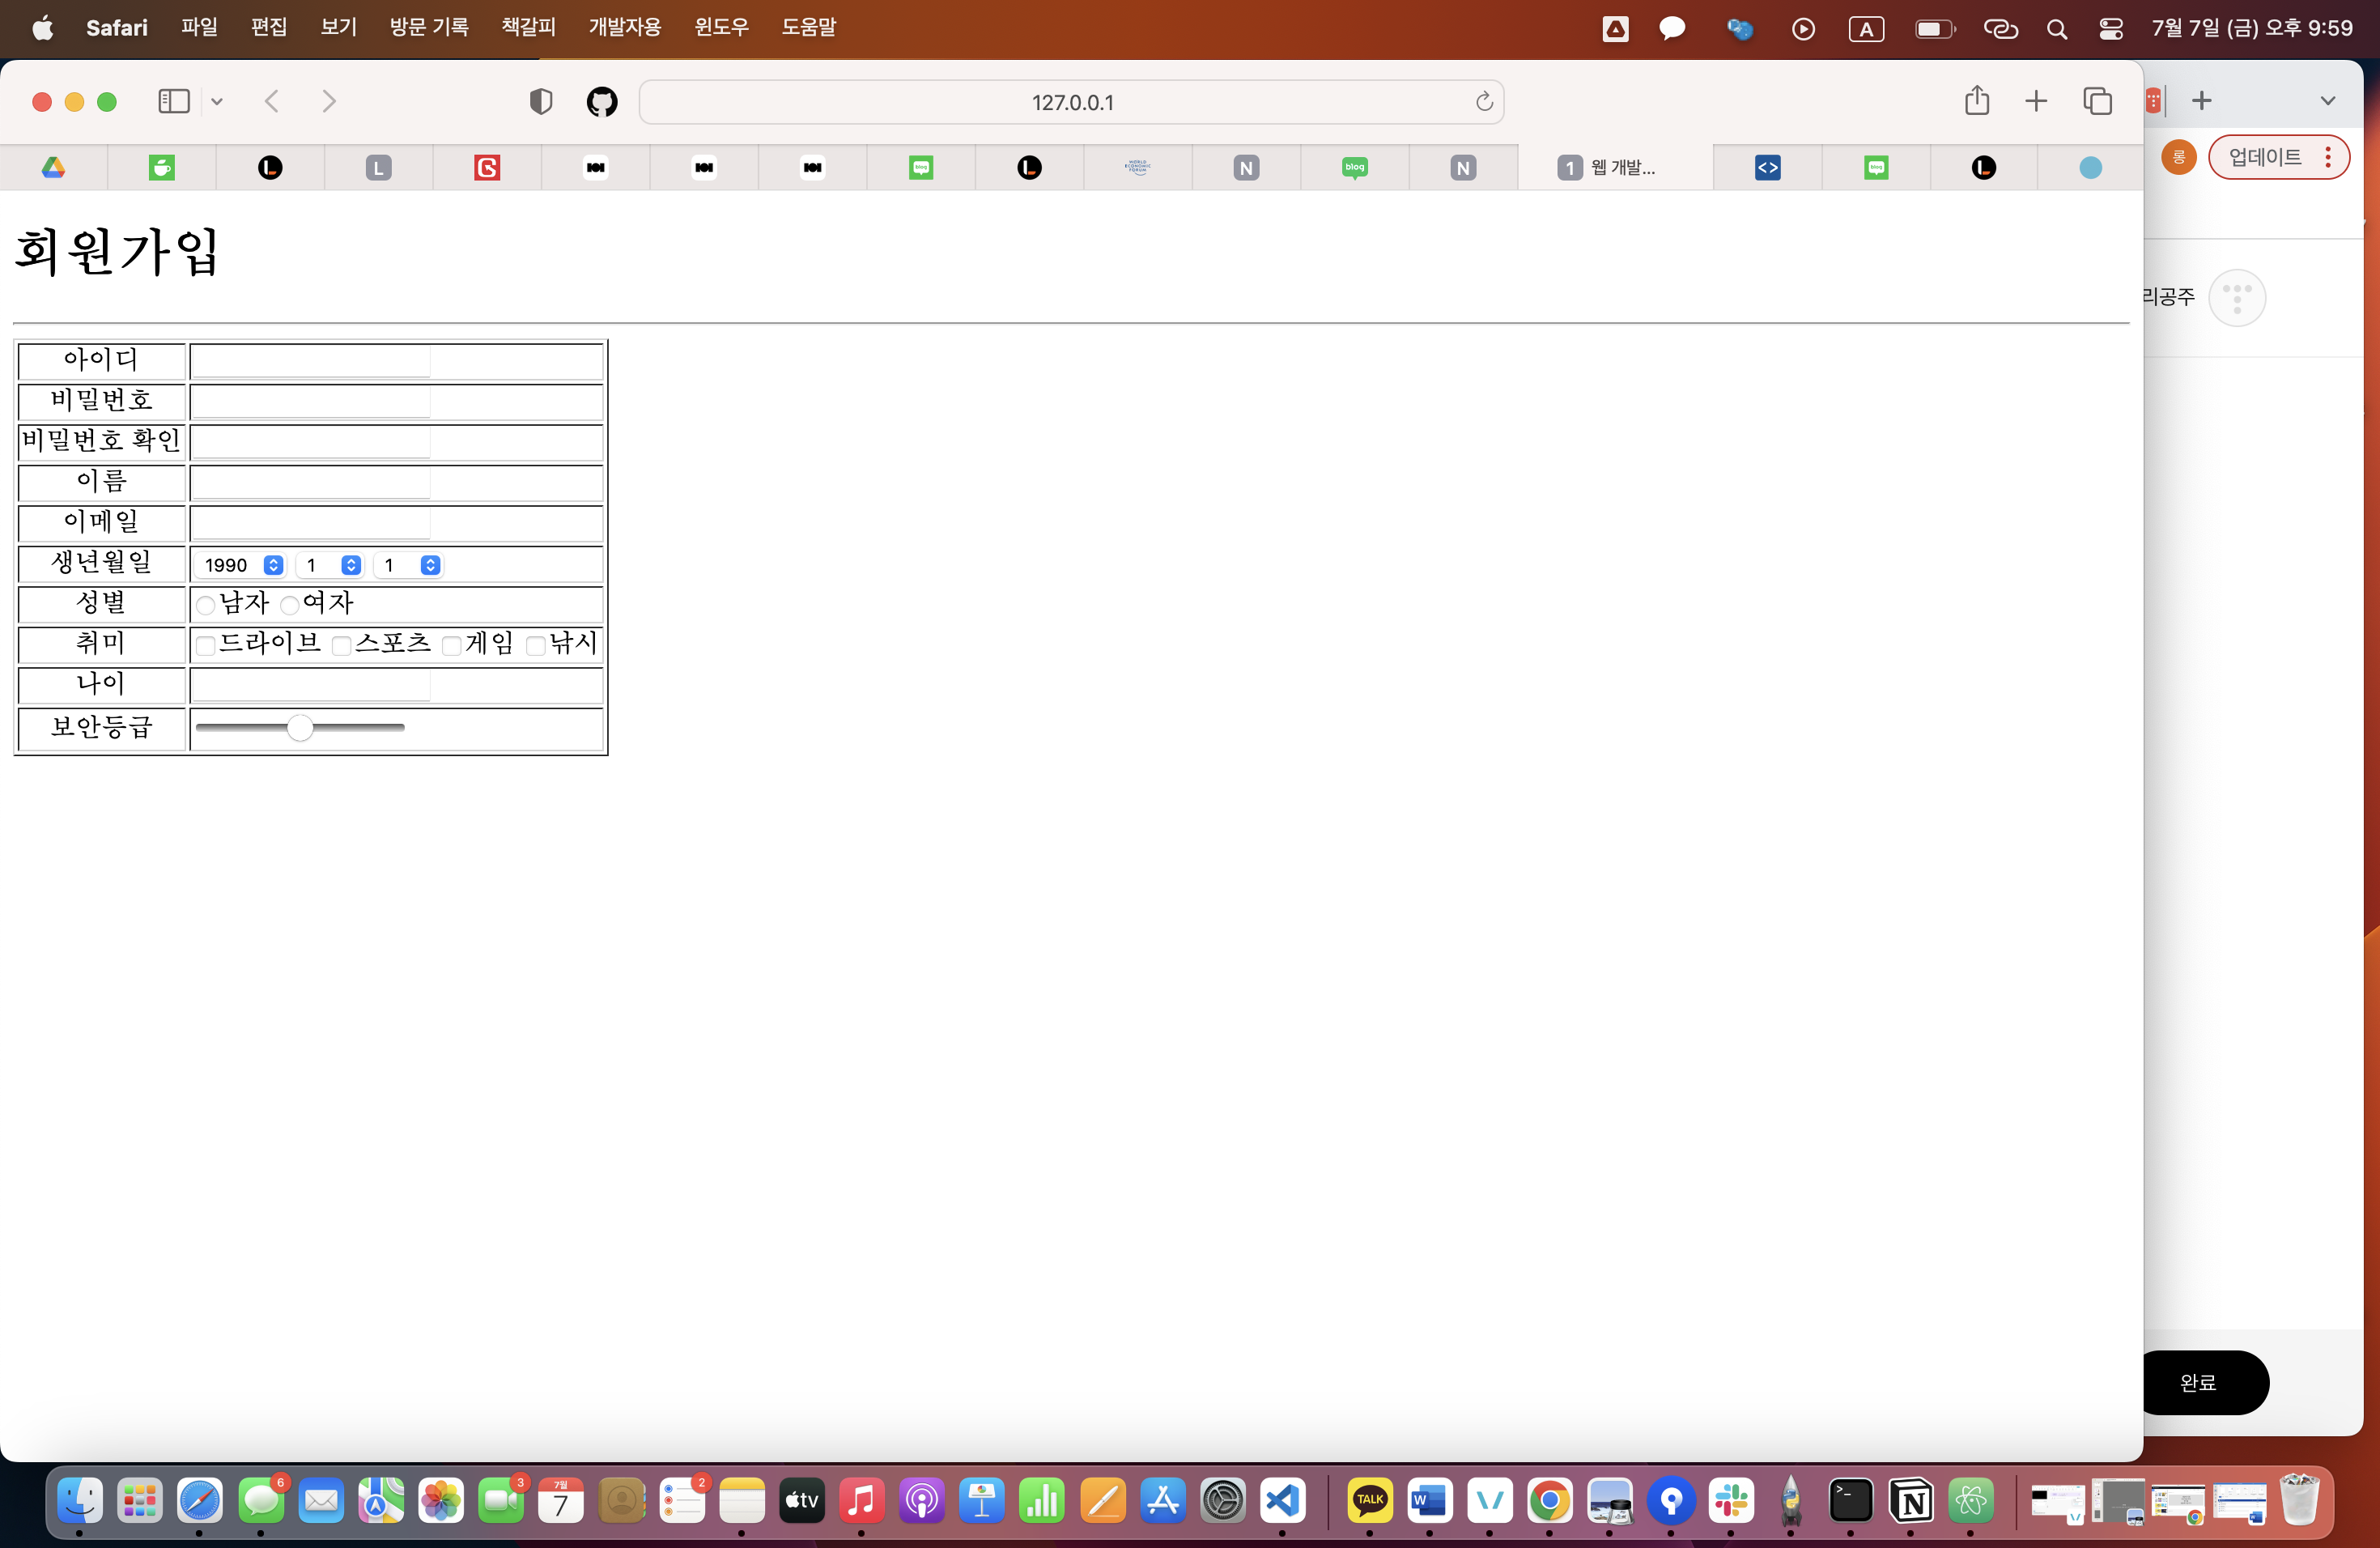Check the 드라이브 hobby checkbox
Image resolution: width=2380 pixels, height=1548 pixels.
coord(206,645)
